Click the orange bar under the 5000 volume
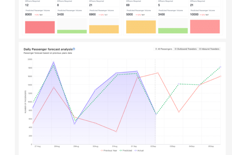The width and height of the screenshot is (232, 155). click(x=141, y=27)
